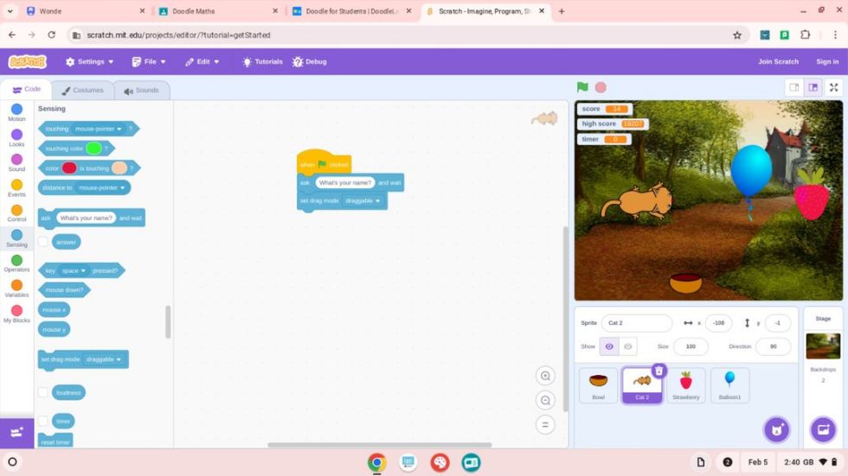Reset workspace zoom with equals icon
Screen dimensions: 848x476
(545, 424)
